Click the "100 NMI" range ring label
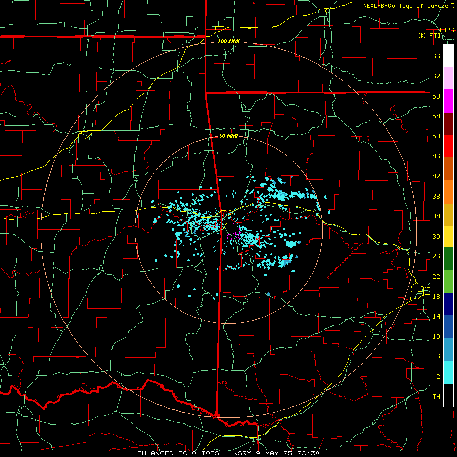457x457 pixels. click(228, 42)
